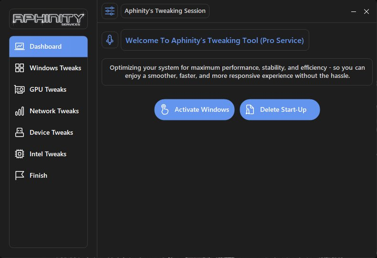Click the Welcome To Aphinity's Tweaking Tool heading
Image resolution: width=377 pixels, height=258 pixels.
point(215,40)
